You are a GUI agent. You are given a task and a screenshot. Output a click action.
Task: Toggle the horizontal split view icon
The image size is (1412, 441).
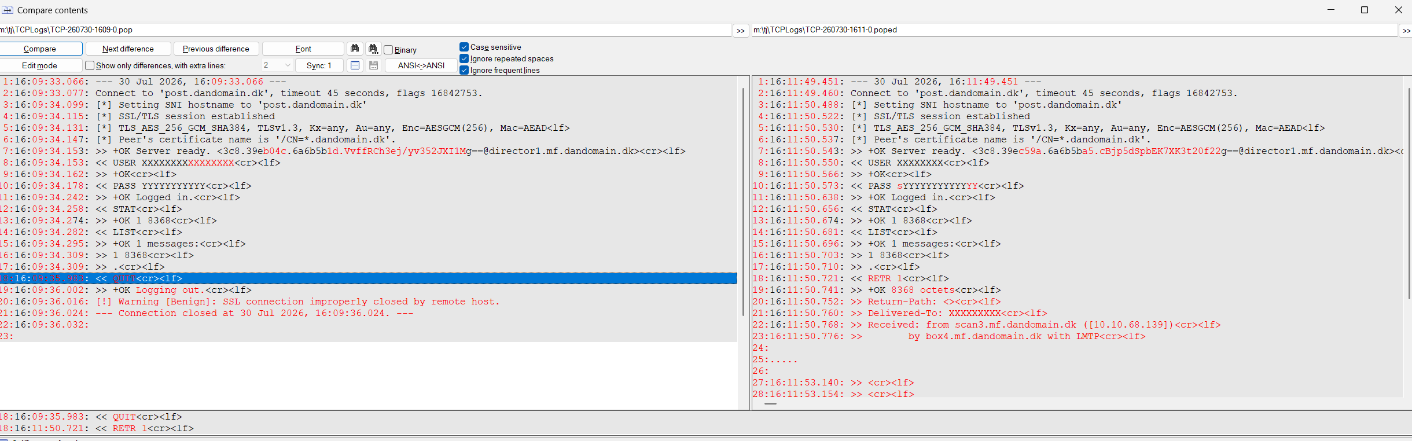[355, 65]
